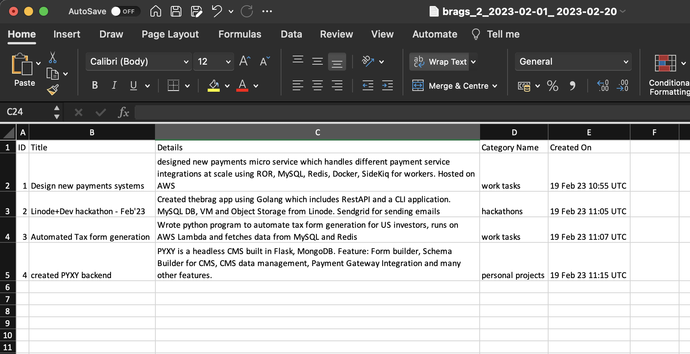690x354 pixels.
Task: Switch to the Formulas ribbon tab
Action: [x=240, y=34]
